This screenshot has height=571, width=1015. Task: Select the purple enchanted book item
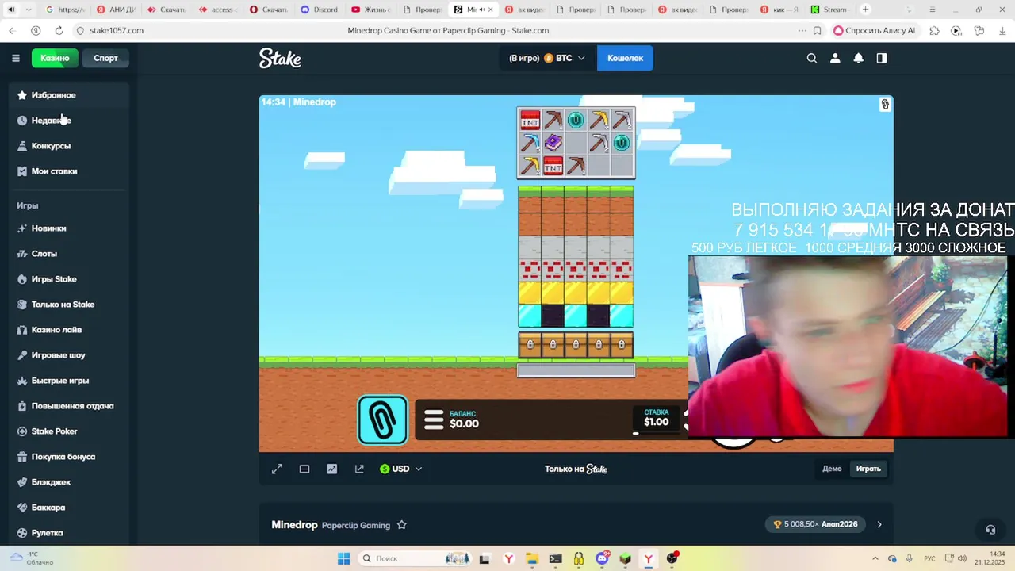tap(553, 143)
